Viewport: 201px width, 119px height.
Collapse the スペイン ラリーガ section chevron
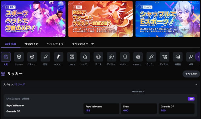coord(196,84)
